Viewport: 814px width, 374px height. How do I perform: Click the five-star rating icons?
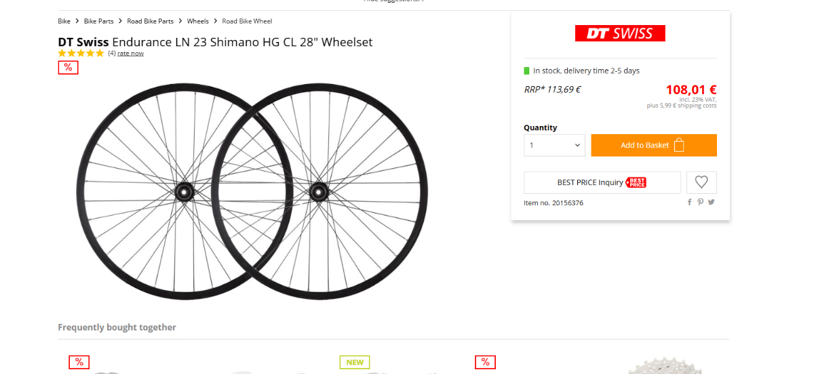tap(81, 53)
